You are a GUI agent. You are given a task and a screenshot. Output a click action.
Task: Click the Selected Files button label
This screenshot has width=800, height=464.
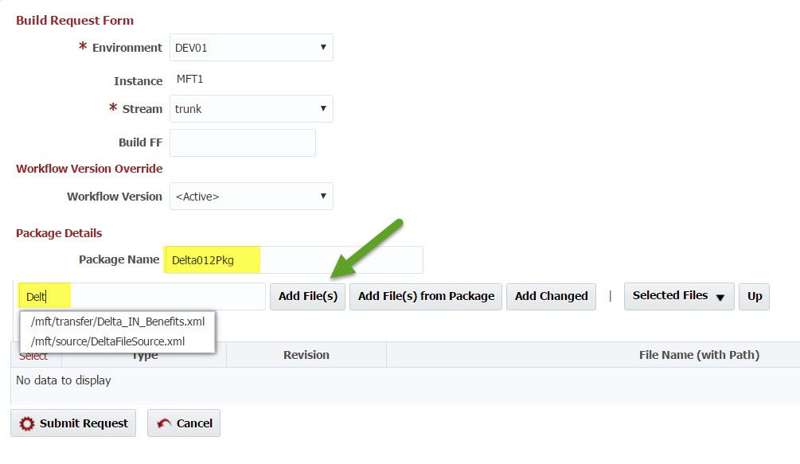click(670, 296)
